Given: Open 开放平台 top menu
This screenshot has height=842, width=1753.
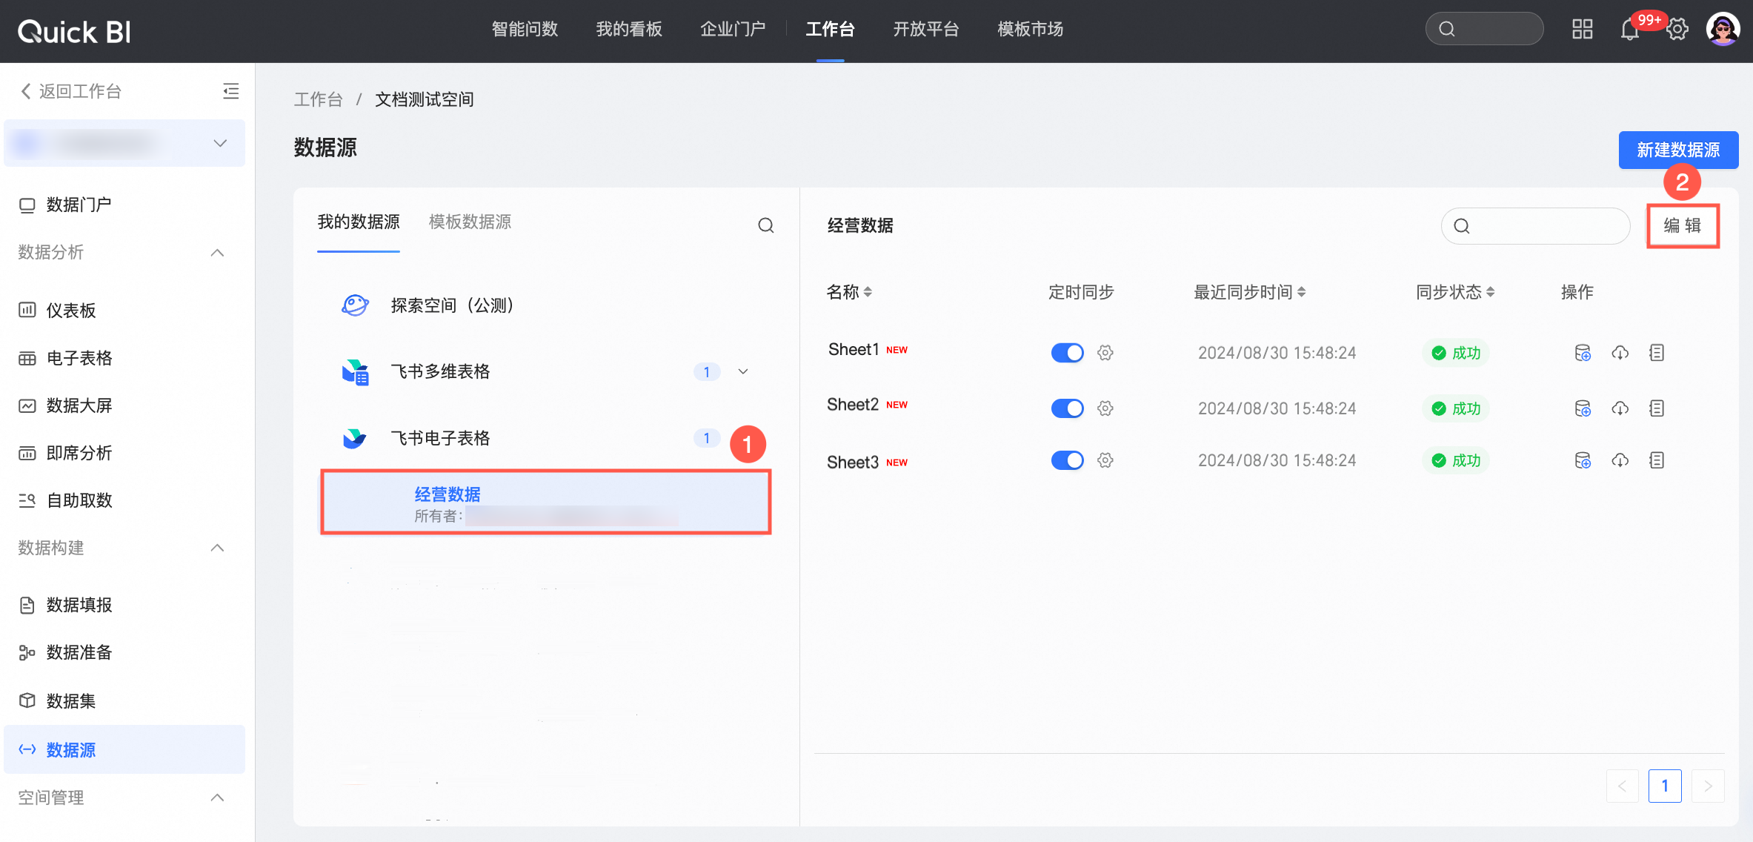Looking at the screenshot, I should point(926,30).
